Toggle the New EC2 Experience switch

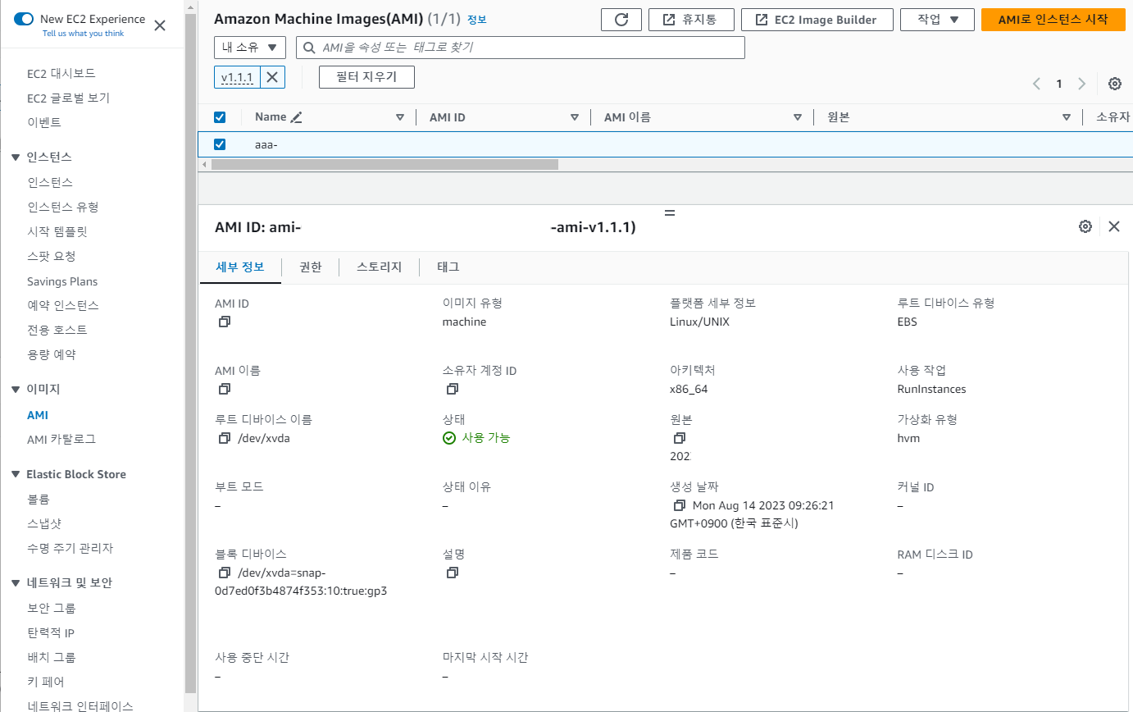[24, 19]
